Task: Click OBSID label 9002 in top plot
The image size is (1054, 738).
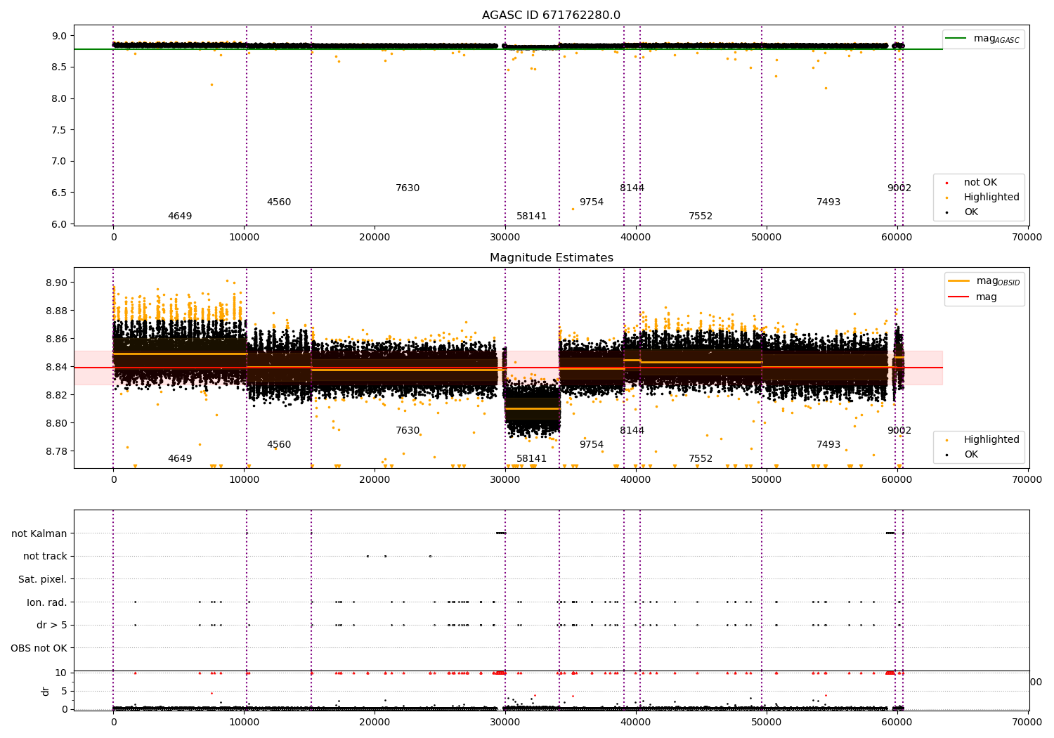Action: click(899, 188)
